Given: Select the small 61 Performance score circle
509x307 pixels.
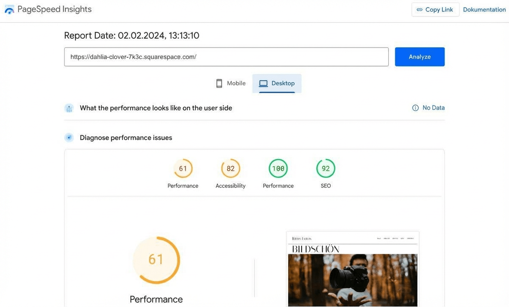Looking at the screenshot, I should [x=183, y=168].
